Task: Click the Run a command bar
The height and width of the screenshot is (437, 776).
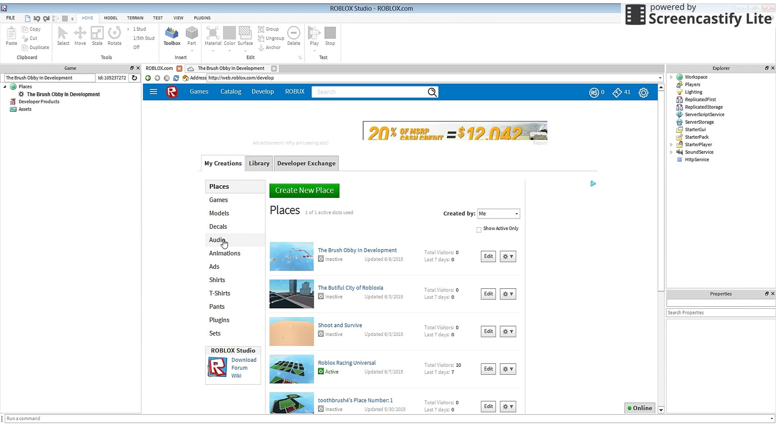Action: 387,419
